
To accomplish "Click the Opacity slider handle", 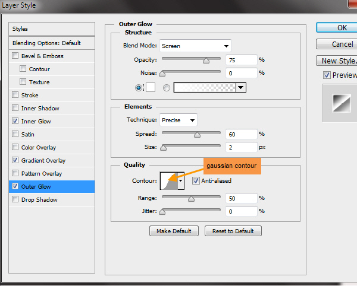I will click(x=206, y=60).
